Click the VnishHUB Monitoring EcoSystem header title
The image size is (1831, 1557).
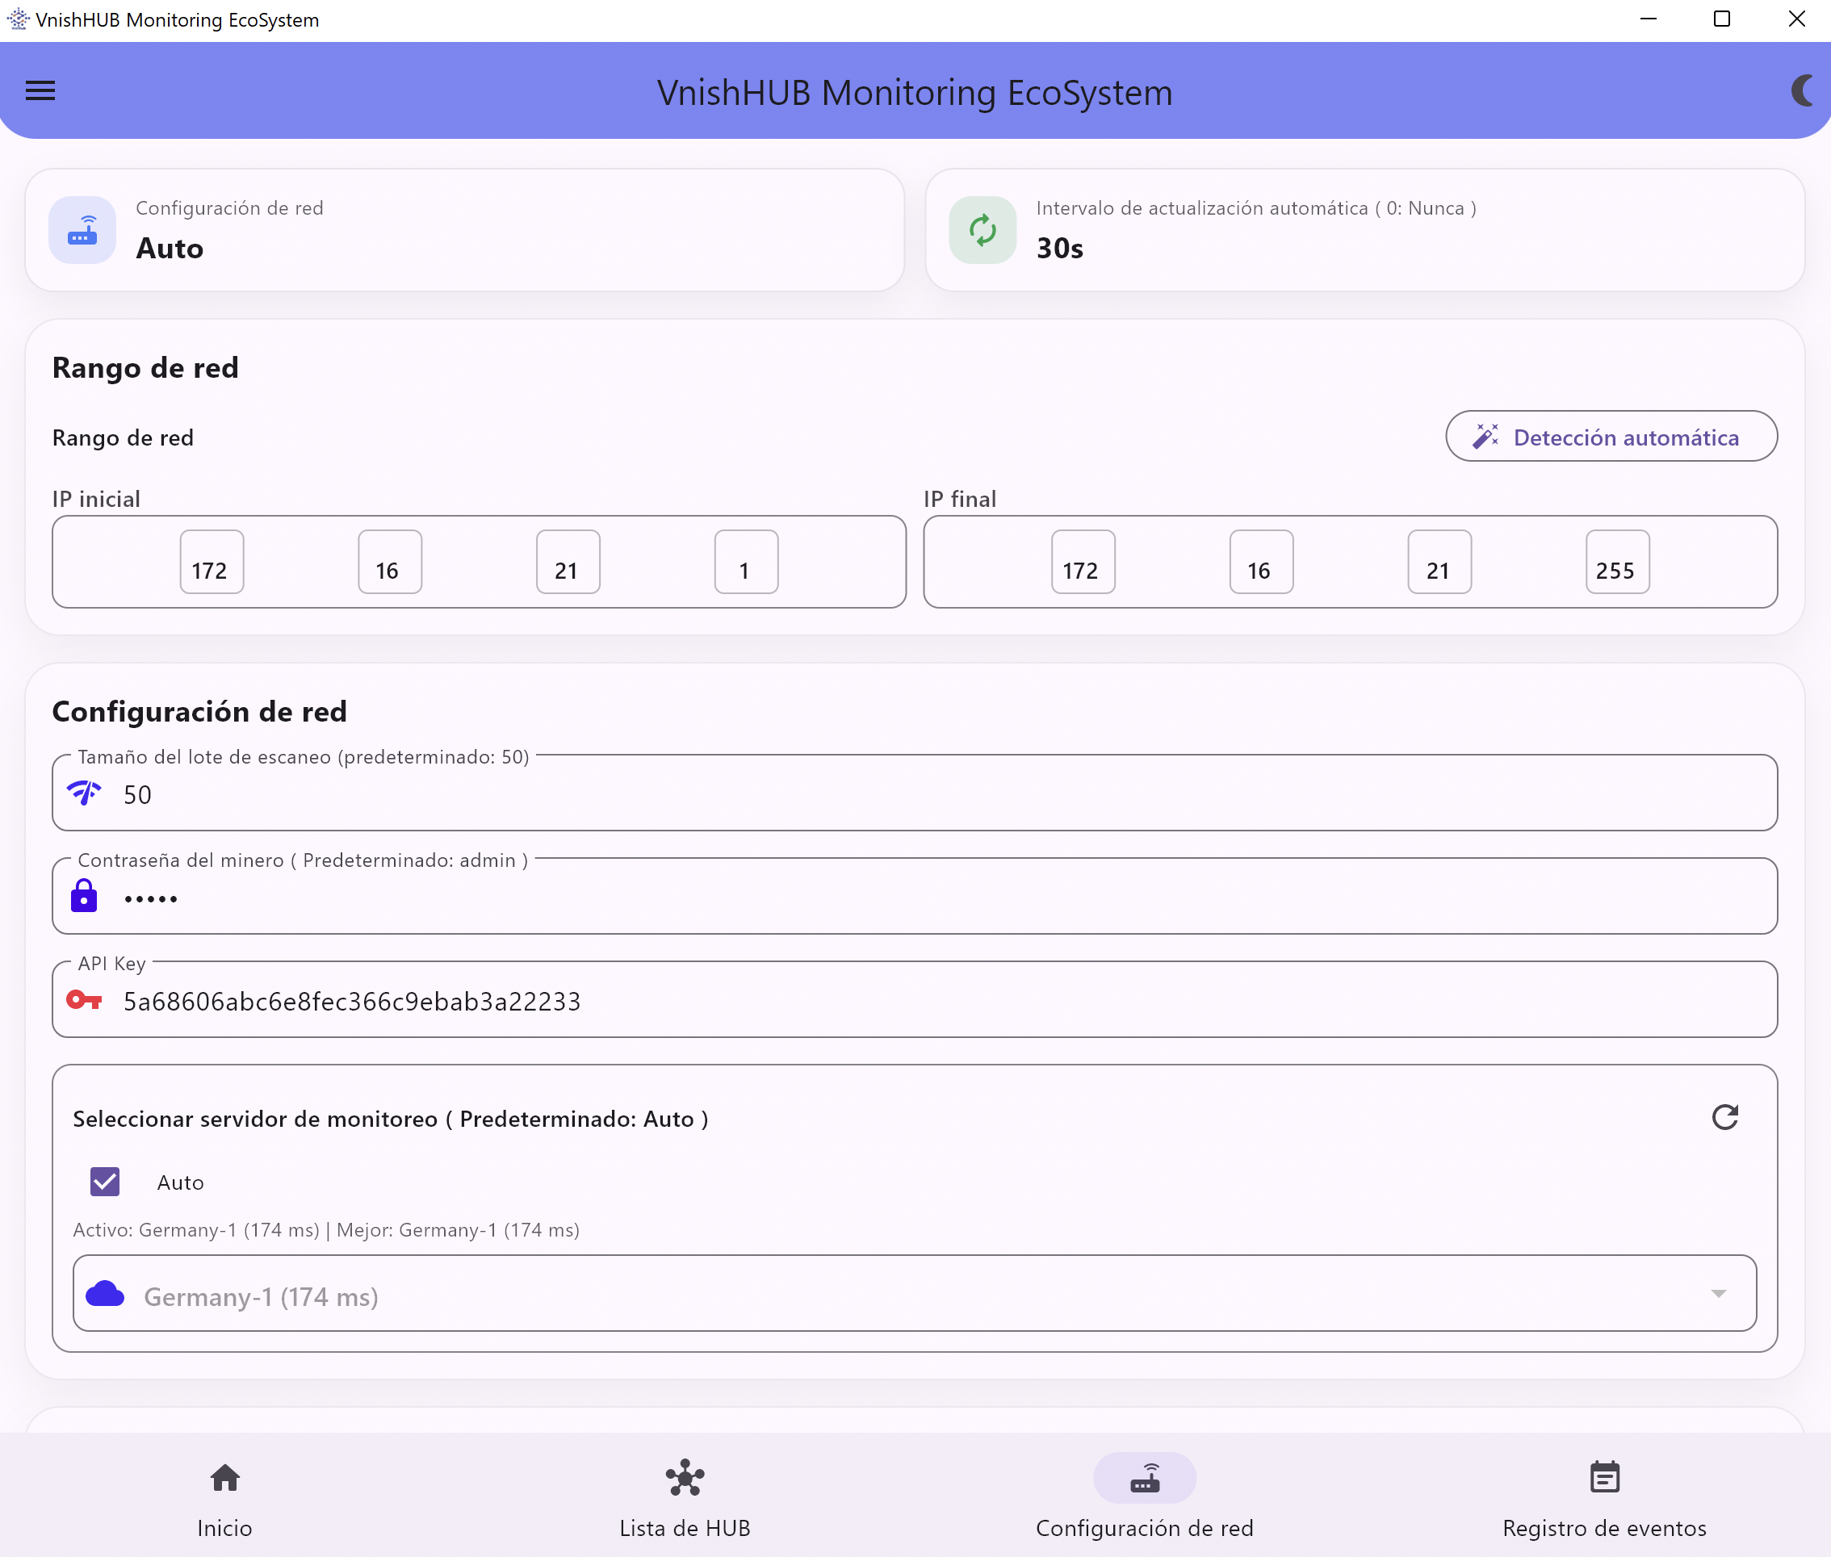pyautogui.click(x=915, y=92)
